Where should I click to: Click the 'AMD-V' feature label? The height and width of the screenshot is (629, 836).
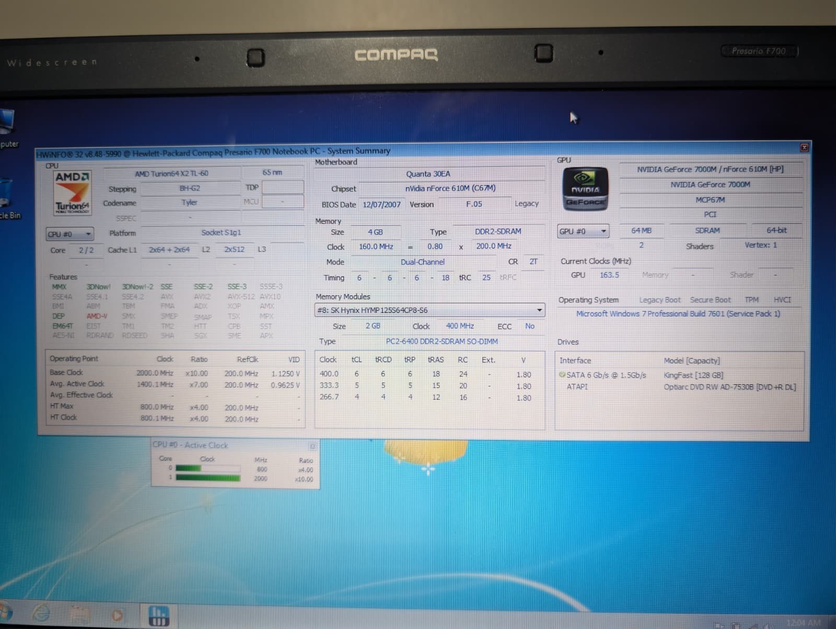[97, 316]
